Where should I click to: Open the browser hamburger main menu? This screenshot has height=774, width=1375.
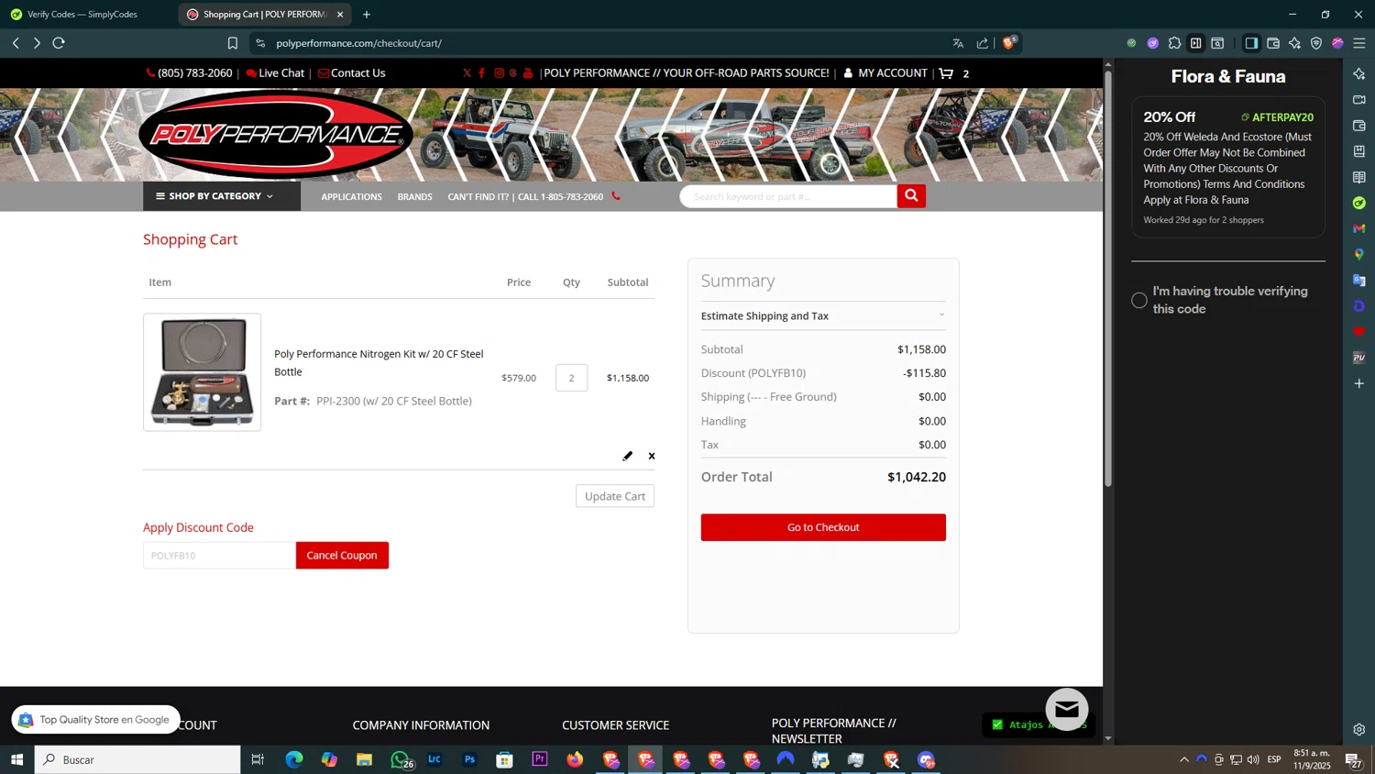[1359, 43]
